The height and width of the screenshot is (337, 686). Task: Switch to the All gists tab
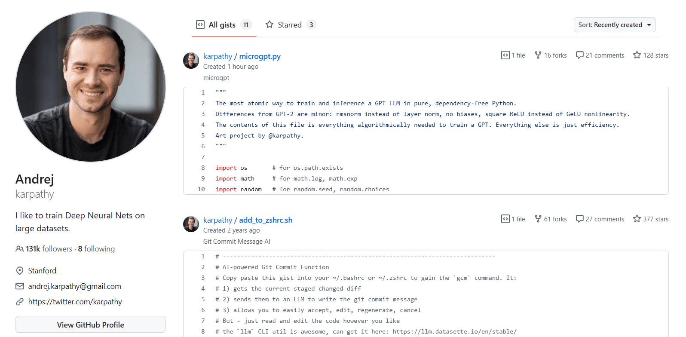point(223,25)
